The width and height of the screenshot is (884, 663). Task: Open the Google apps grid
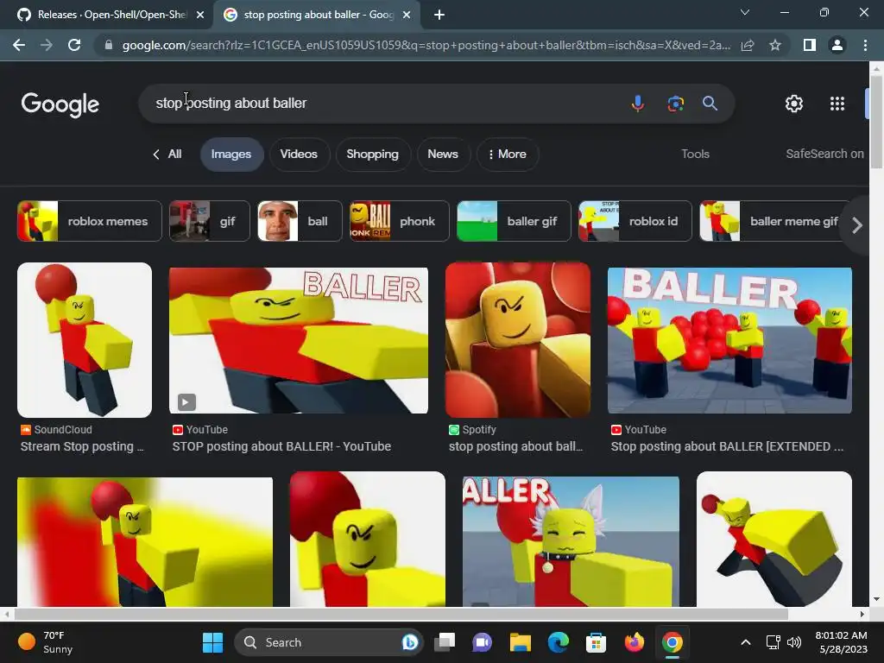click(837, 104)
